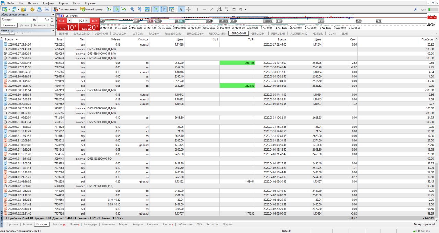Switch to the EURUSD,M30 chart tab
439x233 pixels.
[82, 34]
